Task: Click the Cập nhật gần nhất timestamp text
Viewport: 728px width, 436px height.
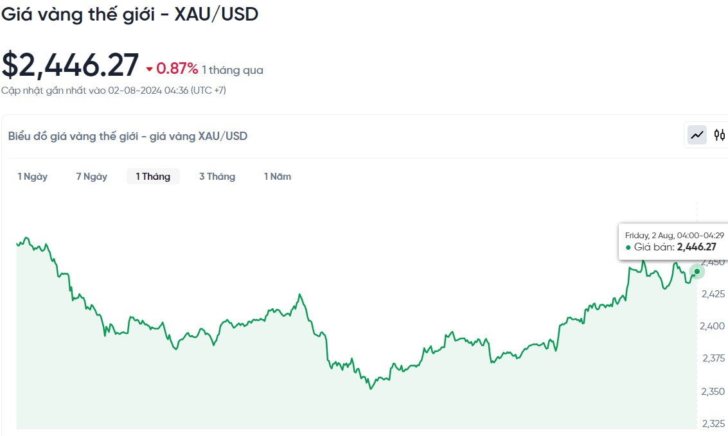Action: point(114,91)
